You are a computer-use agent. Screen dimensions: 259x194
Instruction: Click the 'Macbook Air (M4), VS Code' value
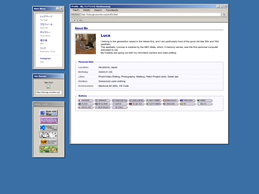pos(114,86)
